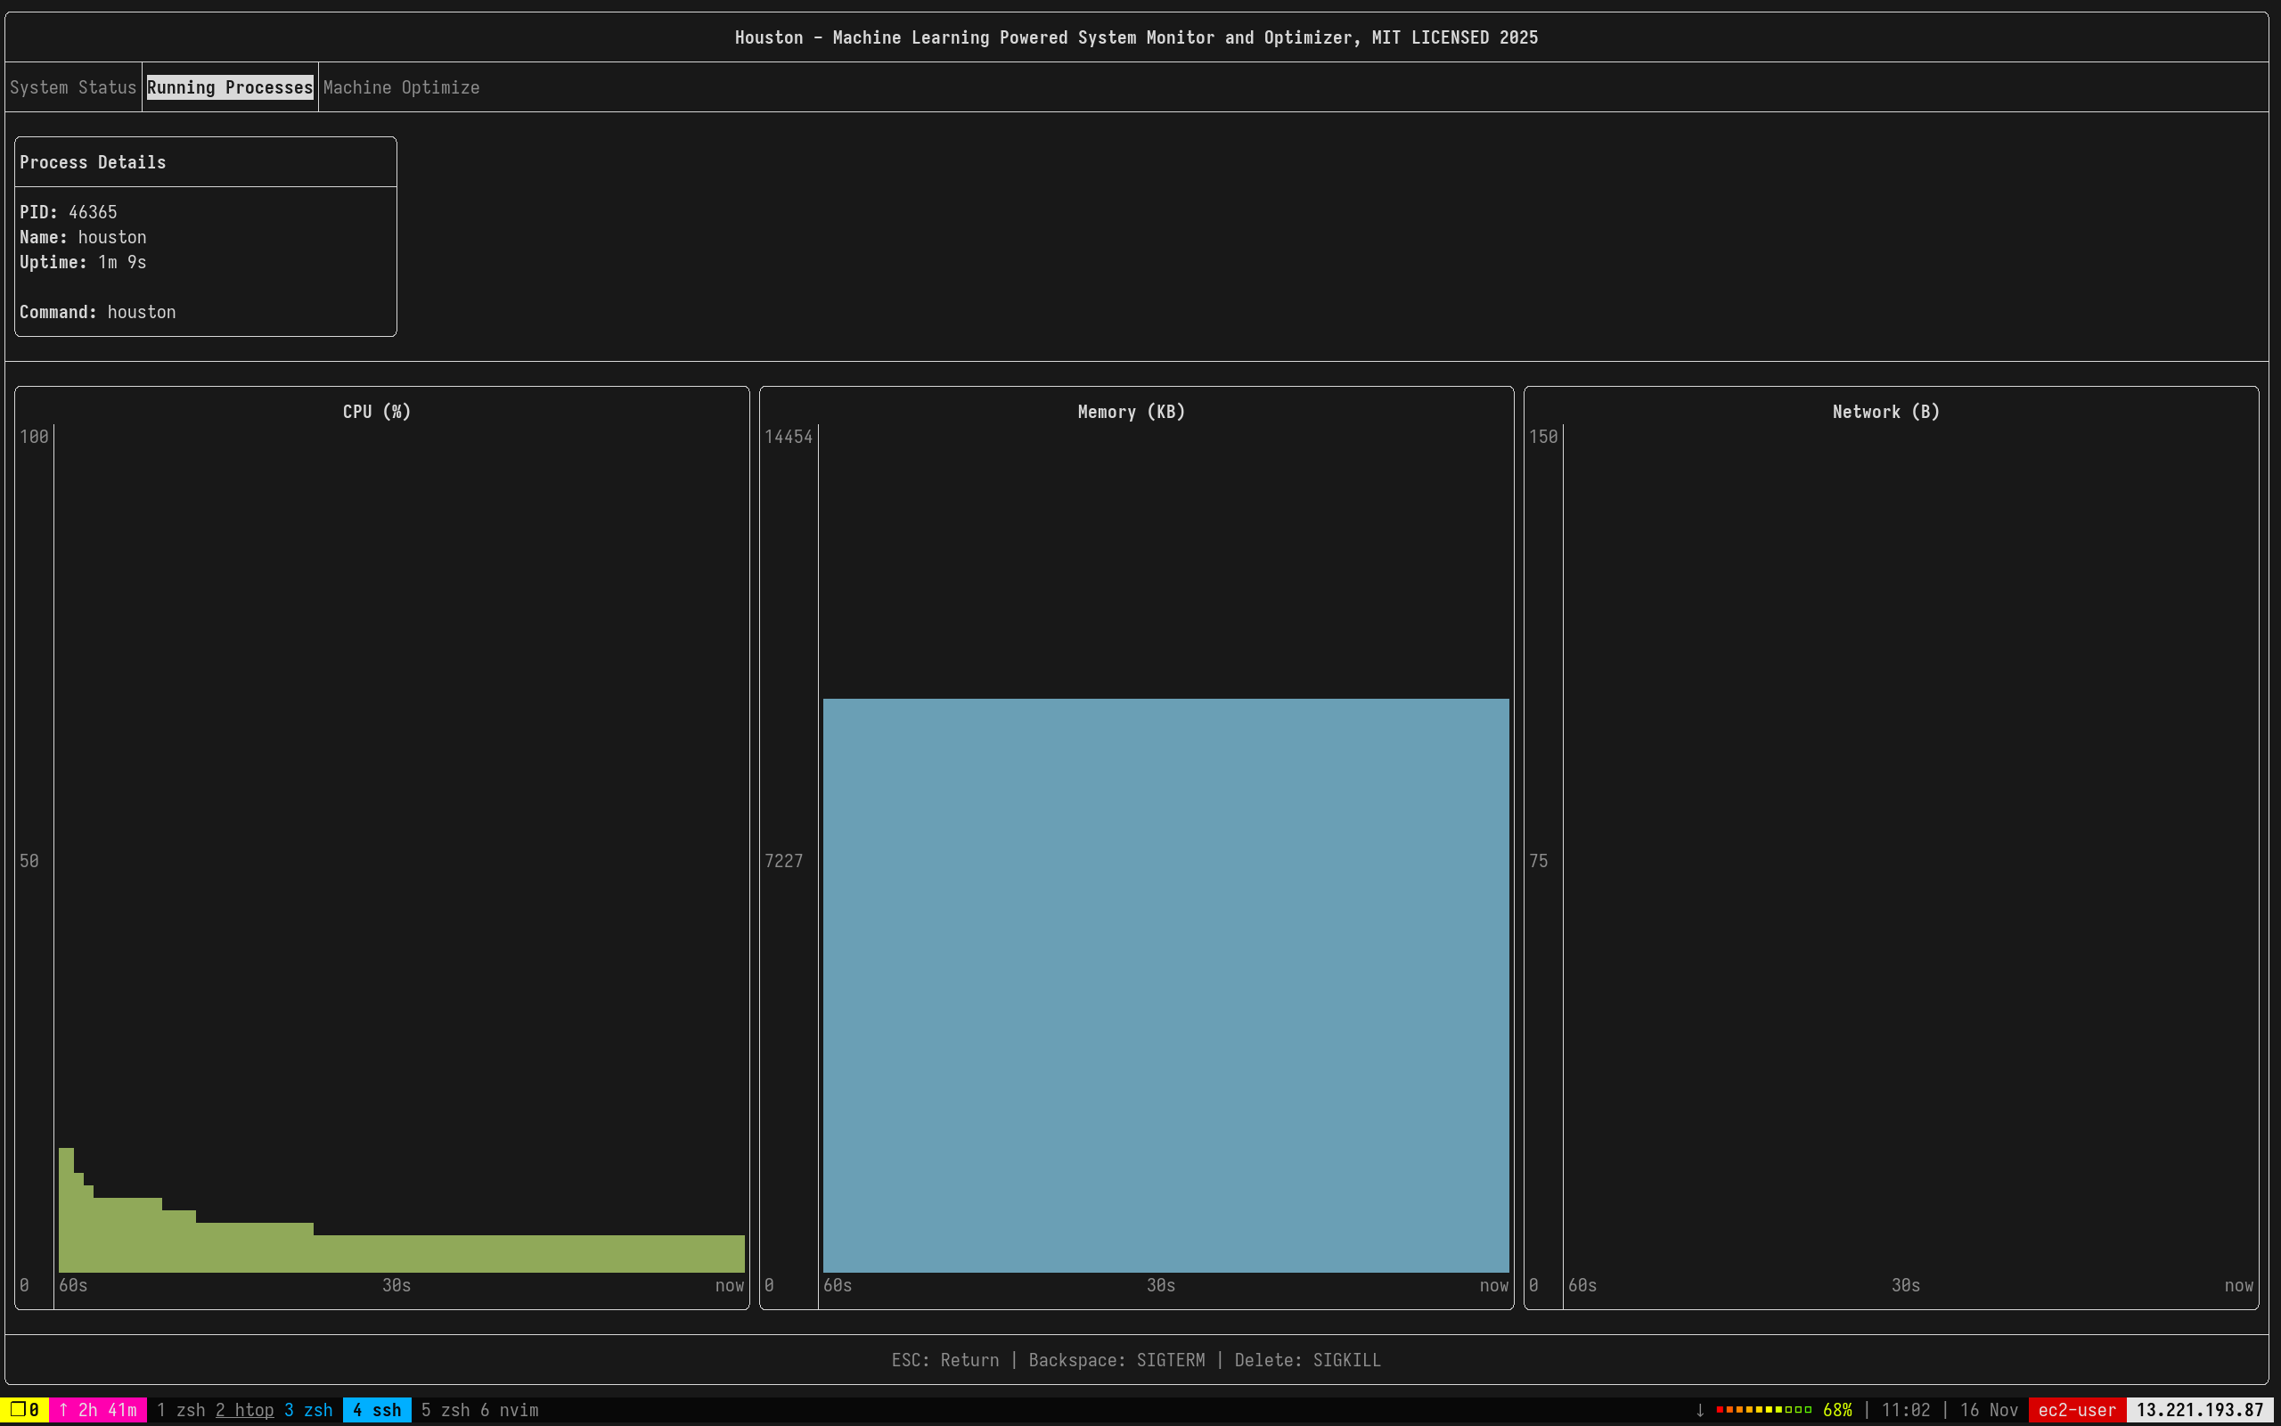Click the IP address 13.221.193.87 segment
This screenshot has width=2281, height=1426.
pos(2199,1410)
